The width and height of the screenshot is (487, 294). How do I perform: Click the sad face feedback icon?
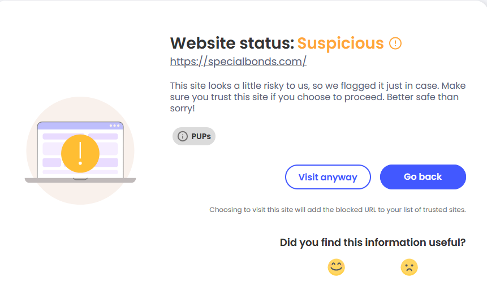[409, 267]
